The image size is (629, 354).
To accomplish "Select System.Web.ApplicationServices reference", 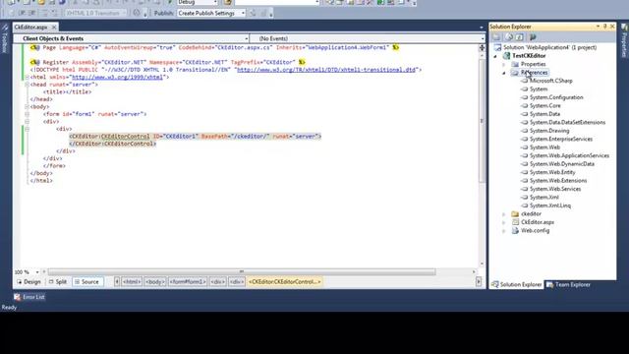I will [x=569, y=155].
